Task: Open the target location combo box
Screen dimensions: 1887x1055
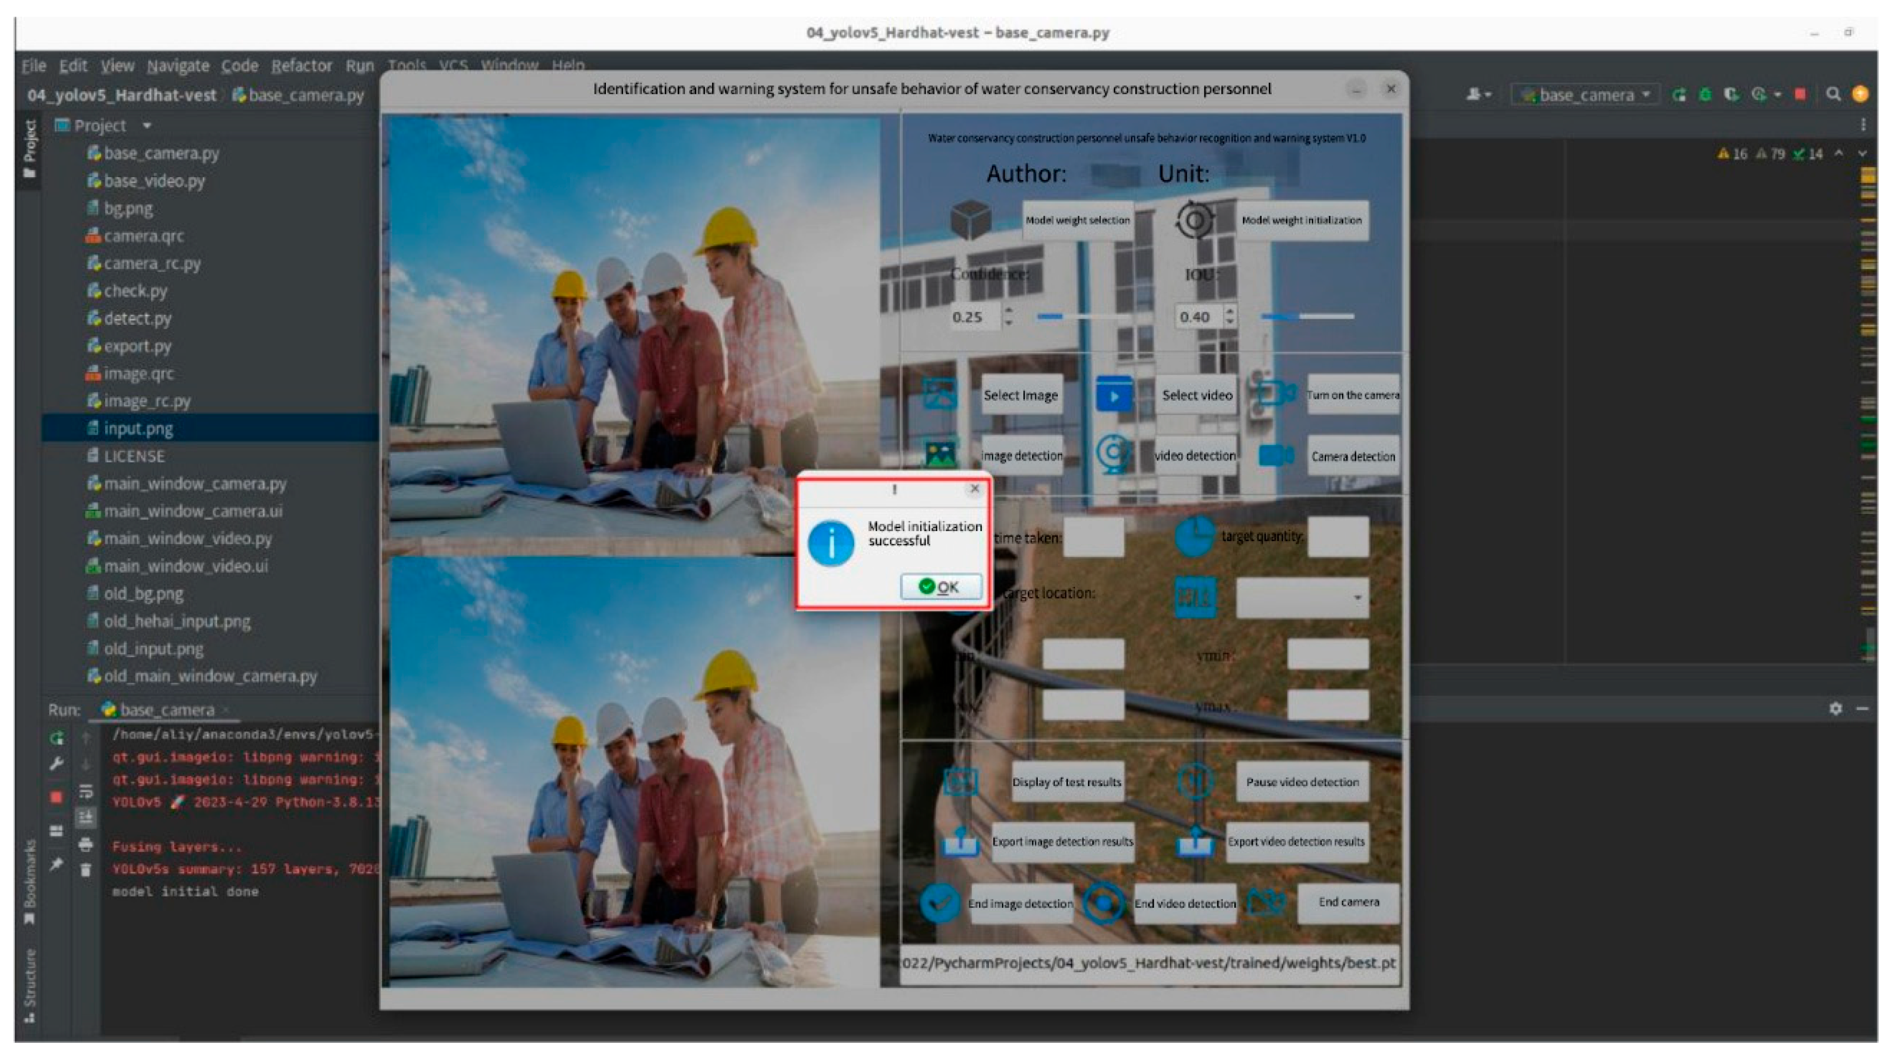Action: coord(1302,598)
